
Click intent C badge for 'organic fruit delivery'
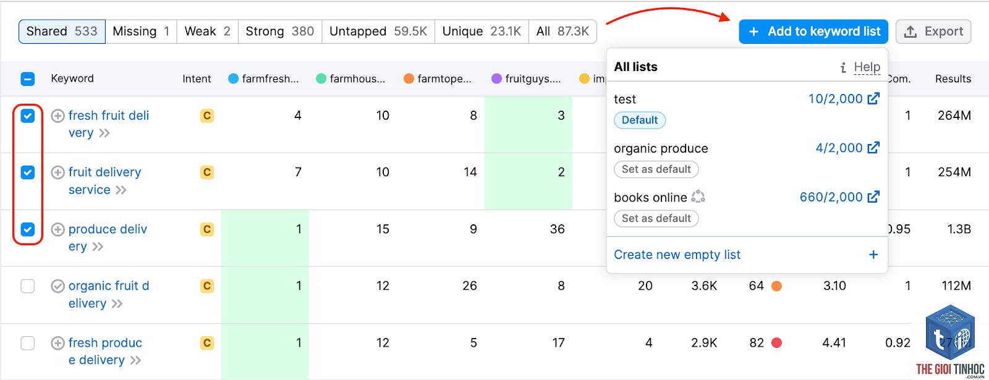pos(207,286)
